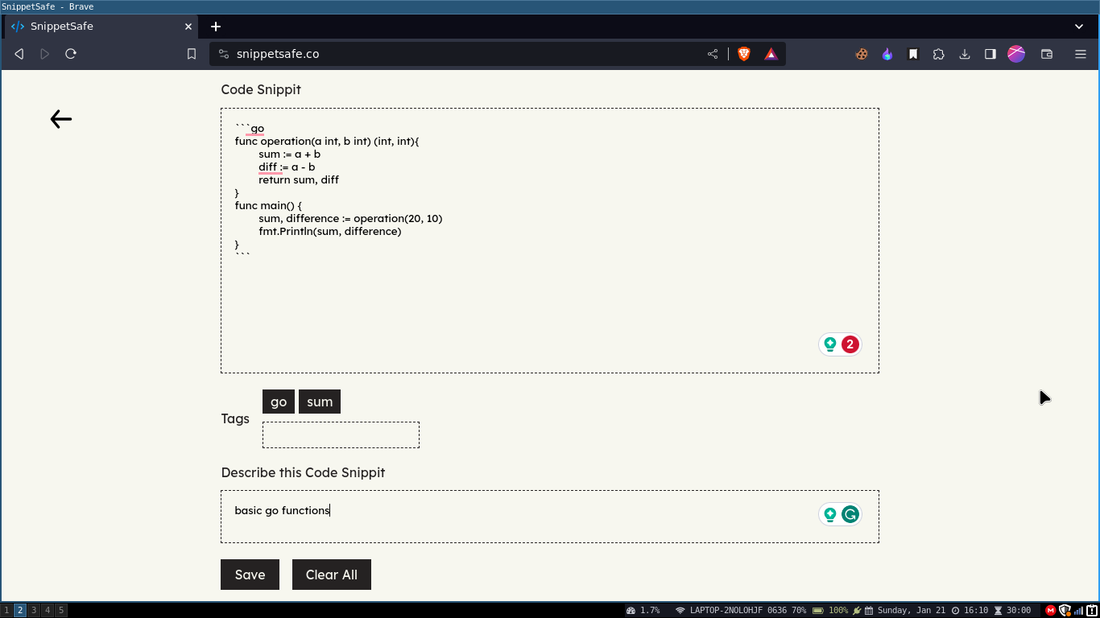The width and height of the screenshot is (1100, 618).
Task: Click the Clear All button
Action: pos(332,575)
